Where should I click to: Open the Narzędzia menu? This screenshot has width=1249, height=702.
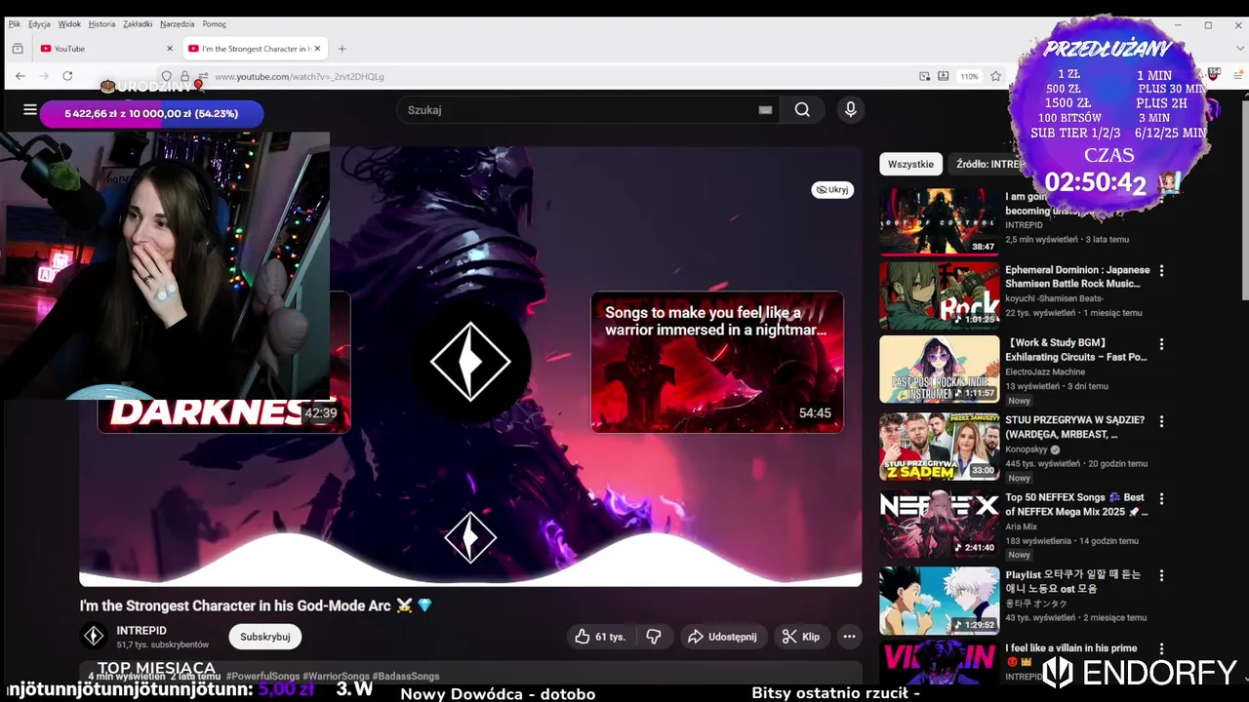tap(177, 24)
